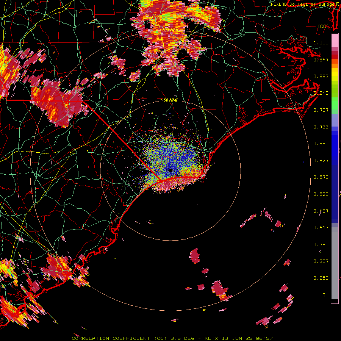Click the 0.253 color scale value

click(x=321, y=278)
